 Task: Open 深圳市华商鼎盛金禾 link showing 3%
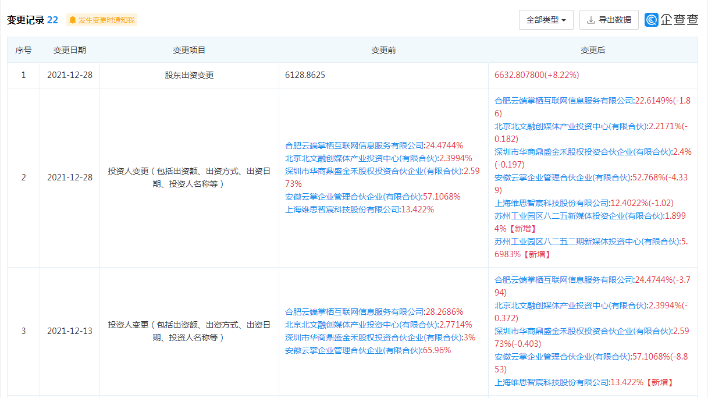(x=373, y=337)
